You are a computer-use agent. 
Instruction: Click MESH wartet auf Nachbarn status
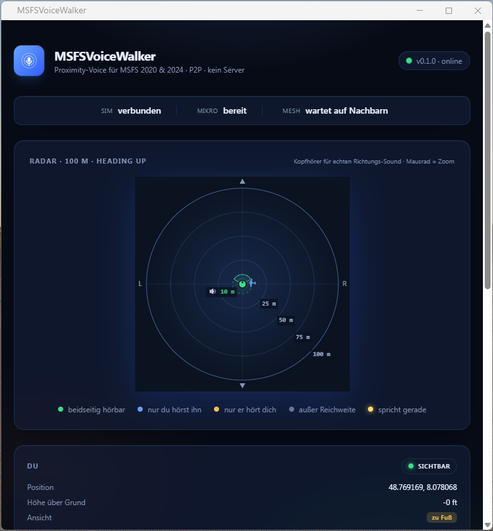point(335,110)
